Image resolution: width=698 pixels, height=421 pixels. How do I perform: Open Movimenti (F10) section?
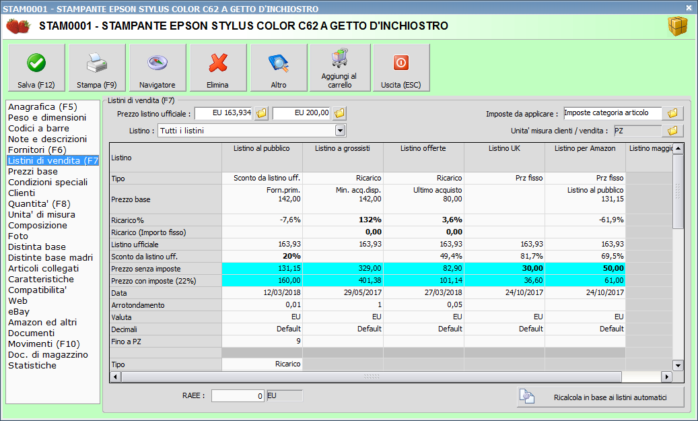(44, 344)
